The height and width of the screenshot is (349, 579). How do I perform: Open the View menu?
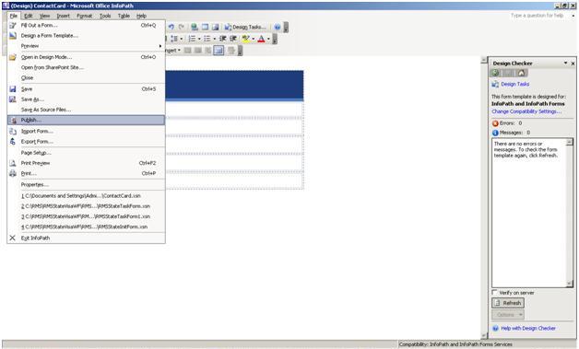point(44,16)
